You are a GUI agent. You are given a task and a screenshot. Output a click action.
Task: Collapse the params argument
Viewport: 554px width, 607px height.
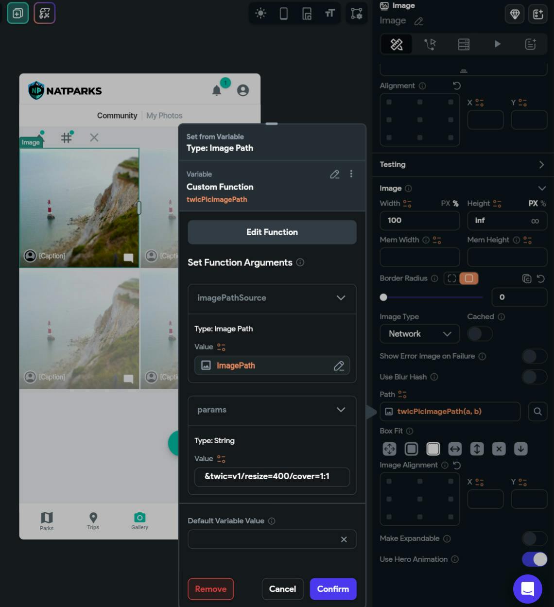[341, 410]
